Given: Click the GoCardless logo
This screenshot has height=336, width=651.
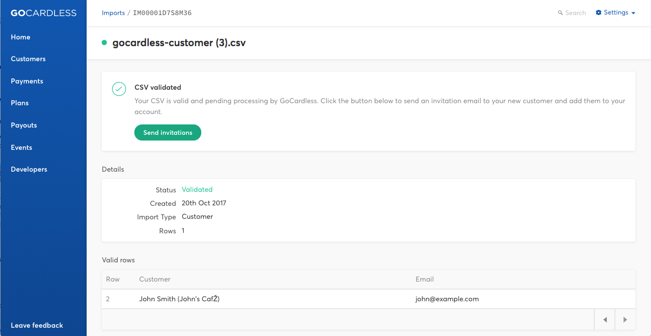Looking at the screenshot, I should (x=44, y=13).
